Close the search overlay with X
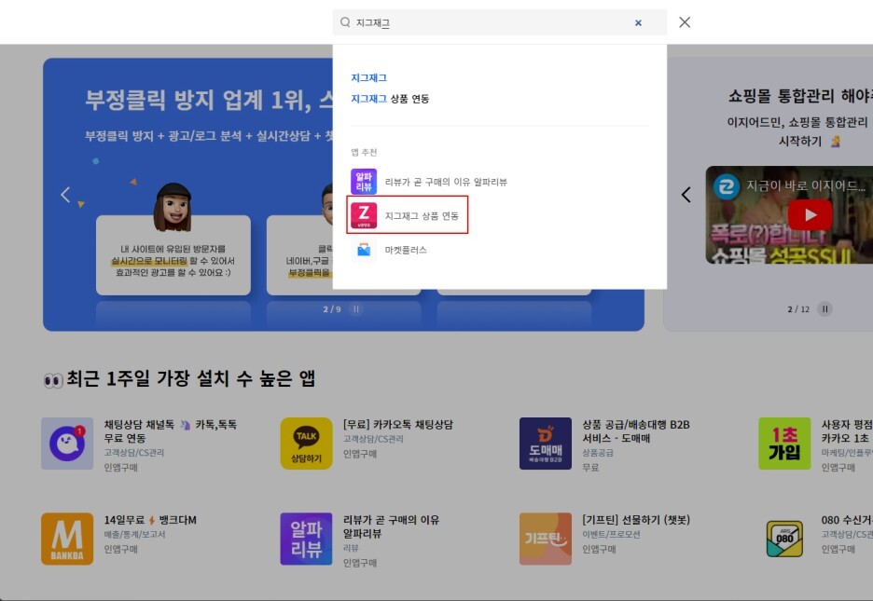Screen dimensions: 873x601 coord(685,22)
